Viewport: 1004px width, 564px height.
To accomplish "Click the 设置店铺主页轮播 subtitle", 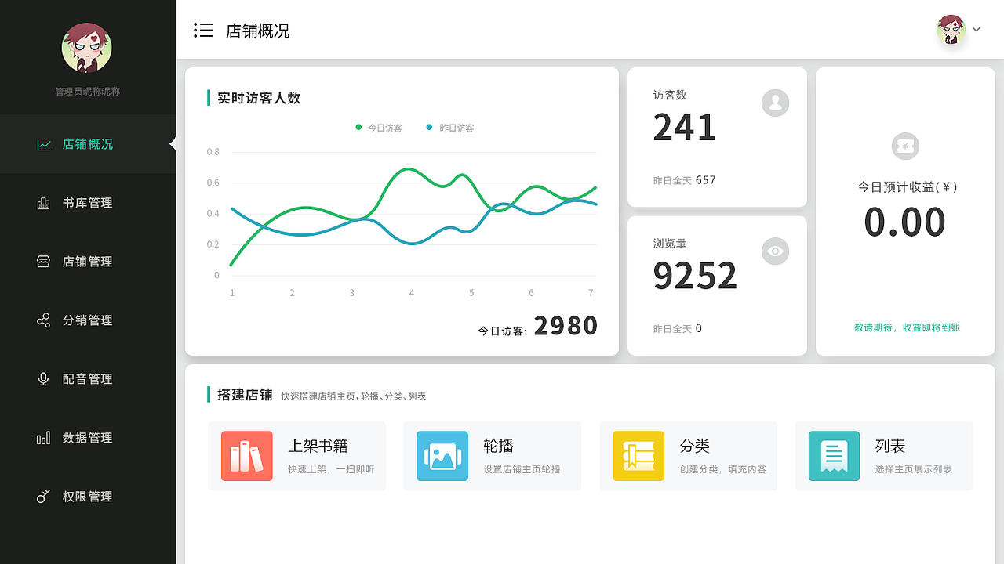I will [x=522, y=469].
